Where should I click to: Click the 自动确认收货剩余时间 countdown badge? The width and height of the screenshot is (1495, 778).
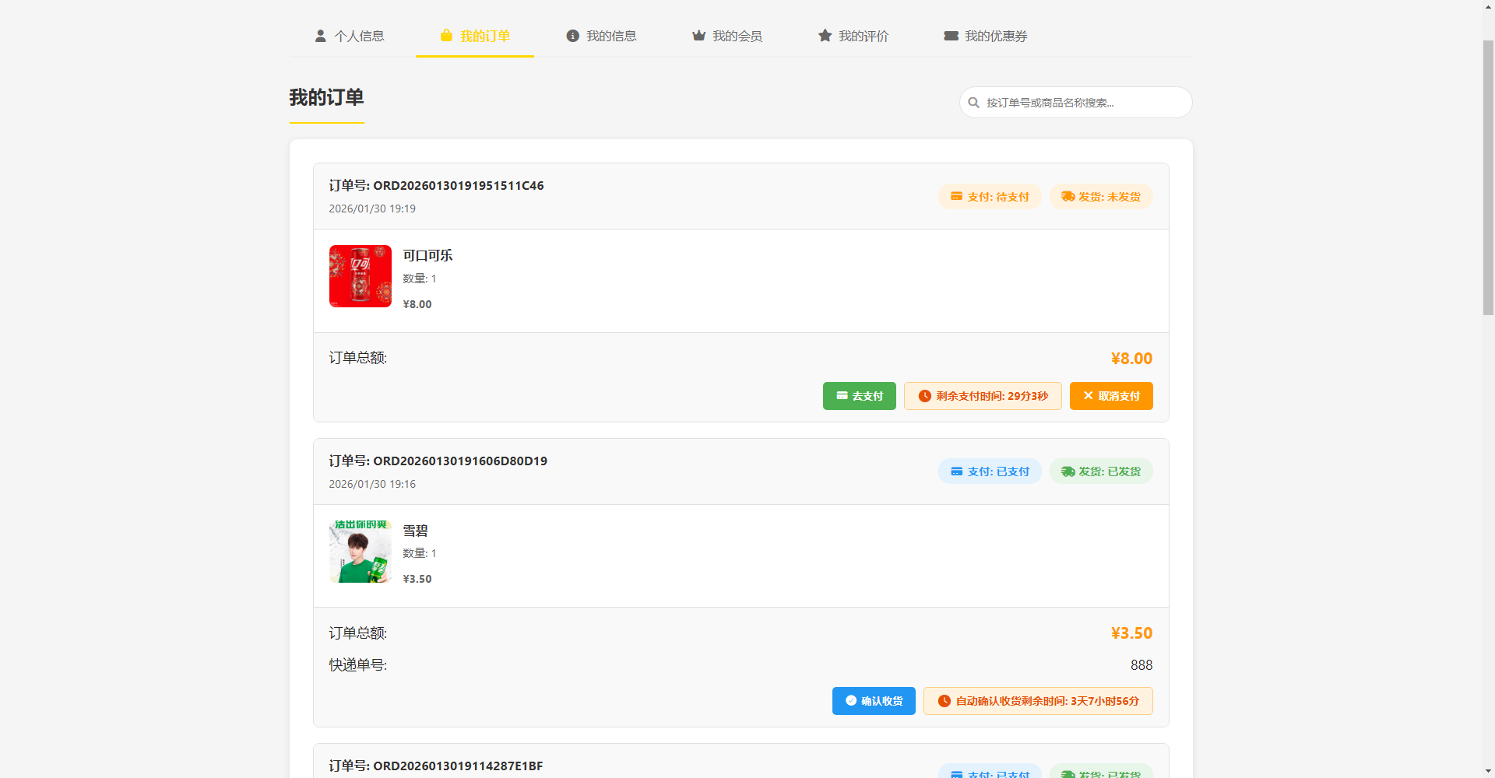click(x=1038, y=701)
